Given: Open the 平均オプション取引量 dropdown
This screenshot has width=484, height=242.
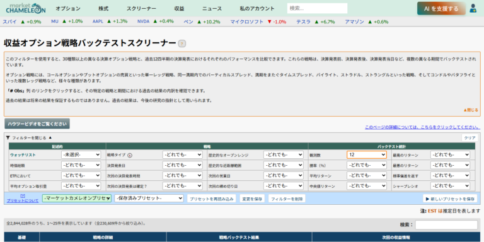Looking at the screenshot, I should [81, 186].
